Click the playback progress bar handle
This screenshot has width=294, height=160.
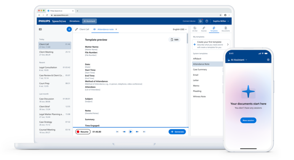tap(188, 127)
